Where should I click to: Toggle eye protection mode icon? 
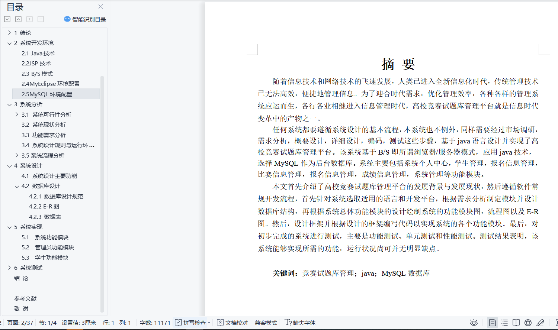point(474,323)
